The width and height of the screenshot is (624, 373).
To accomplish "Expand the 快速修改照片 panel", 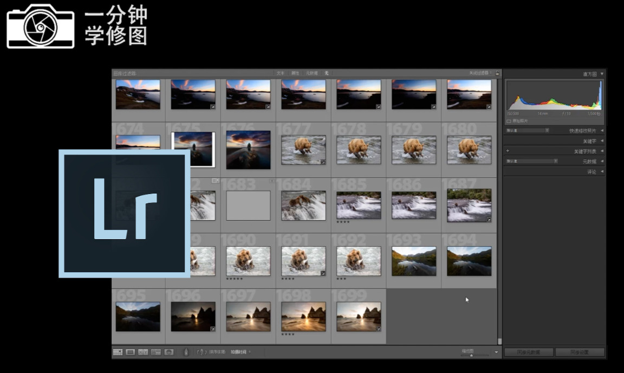I will 601,131.
